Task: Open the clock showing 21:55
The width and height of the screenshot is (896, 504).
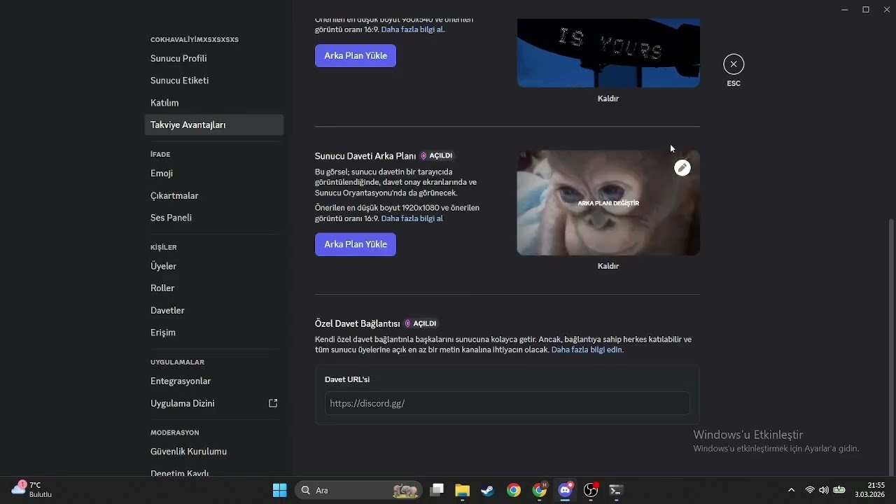Action: pos(871,489)
